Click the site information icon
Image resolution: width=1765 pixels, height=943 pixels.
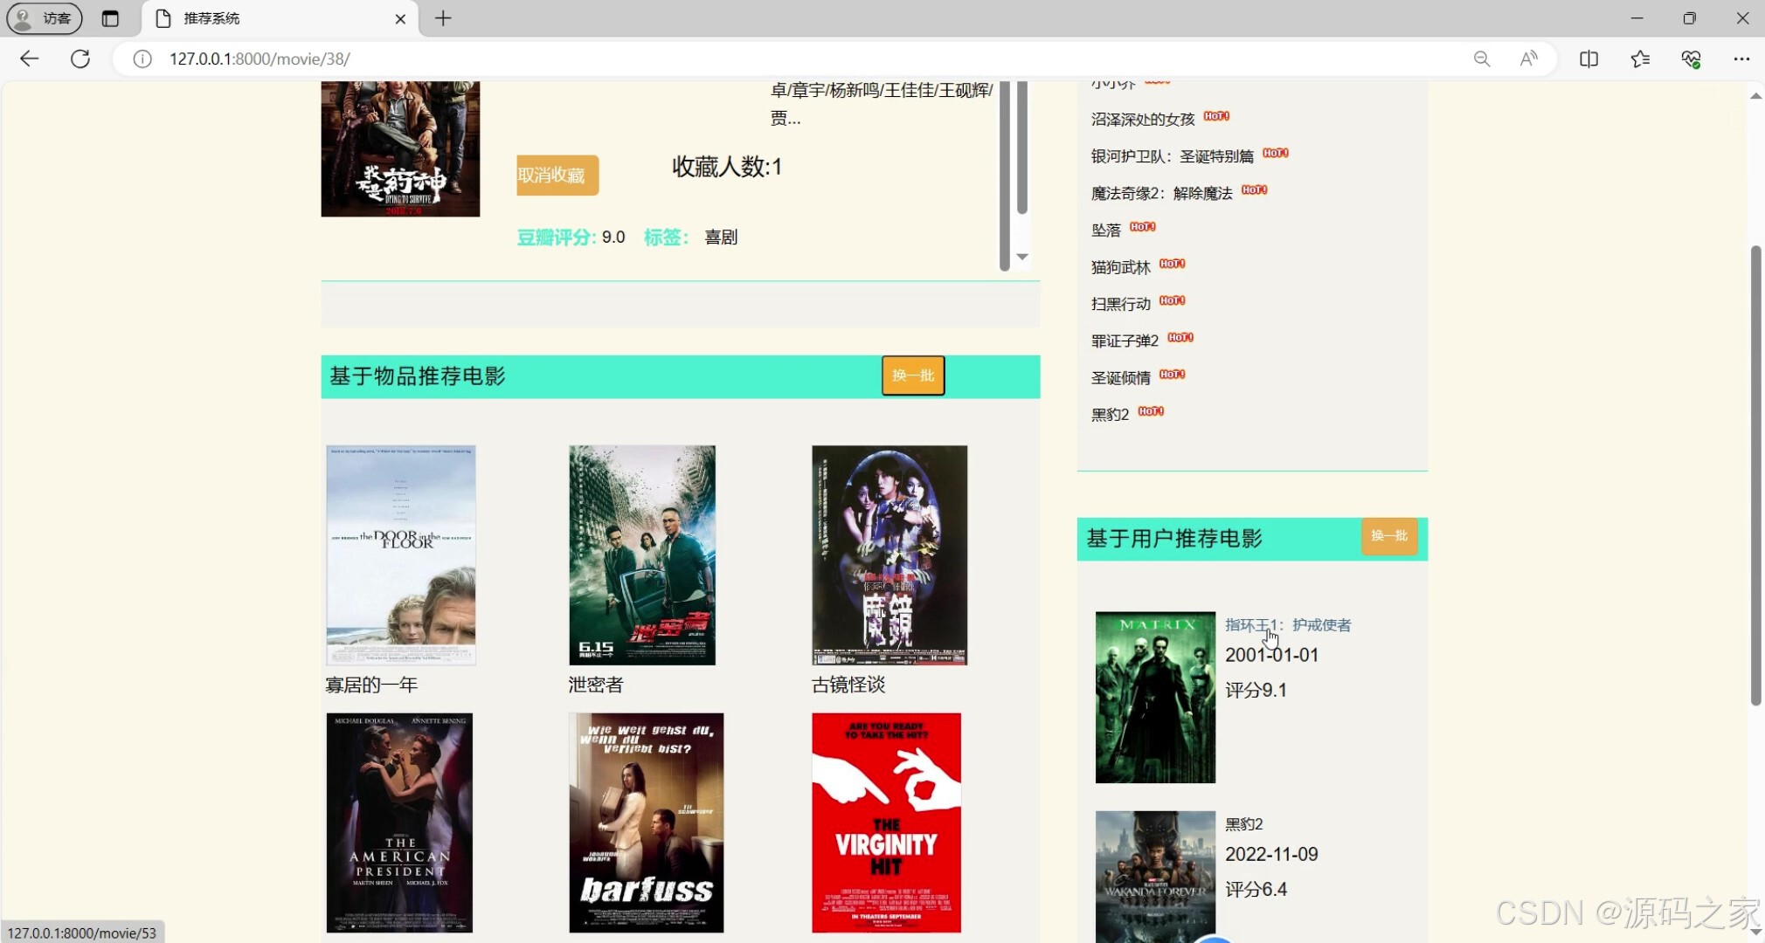[x=142, y=59]
